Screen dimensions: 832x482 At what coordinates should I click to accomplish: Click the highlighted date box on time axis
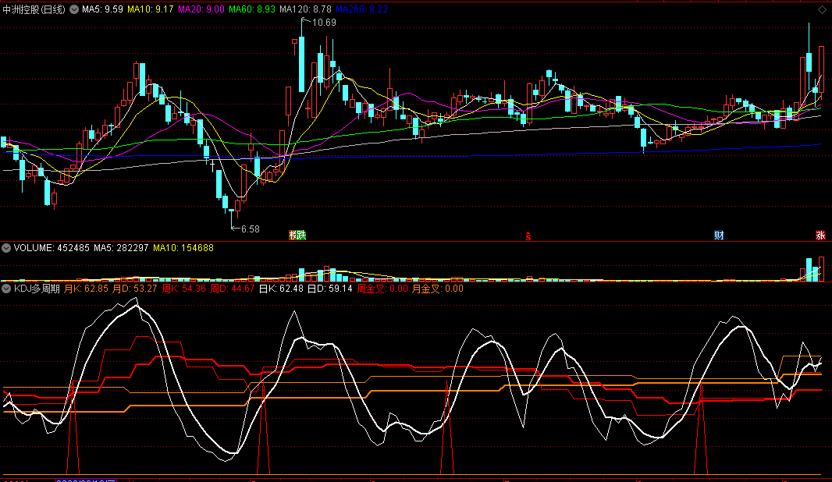(86, 480)
